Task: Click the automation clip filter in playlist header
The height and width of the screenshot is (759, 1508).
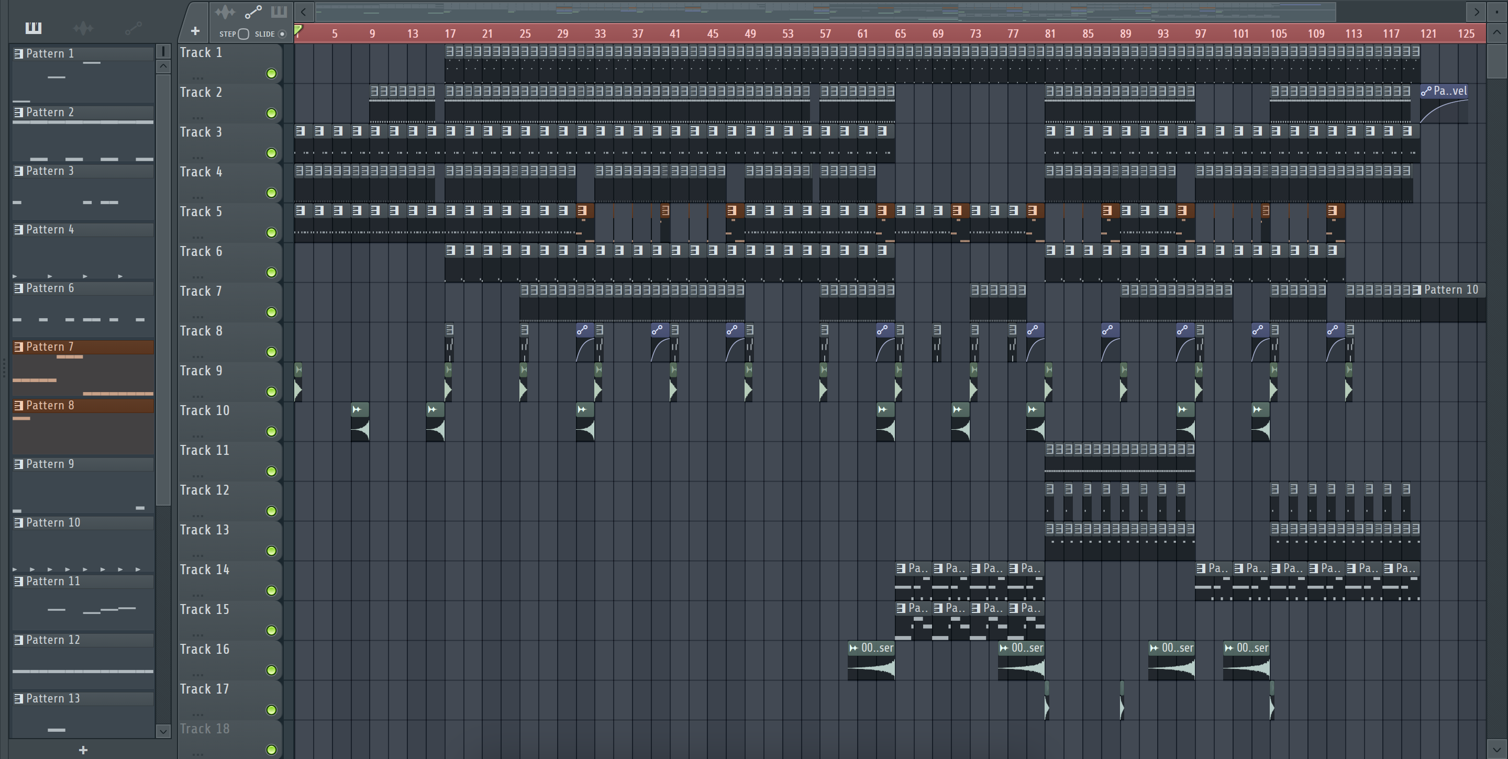Action: click(x=253, y=12)
